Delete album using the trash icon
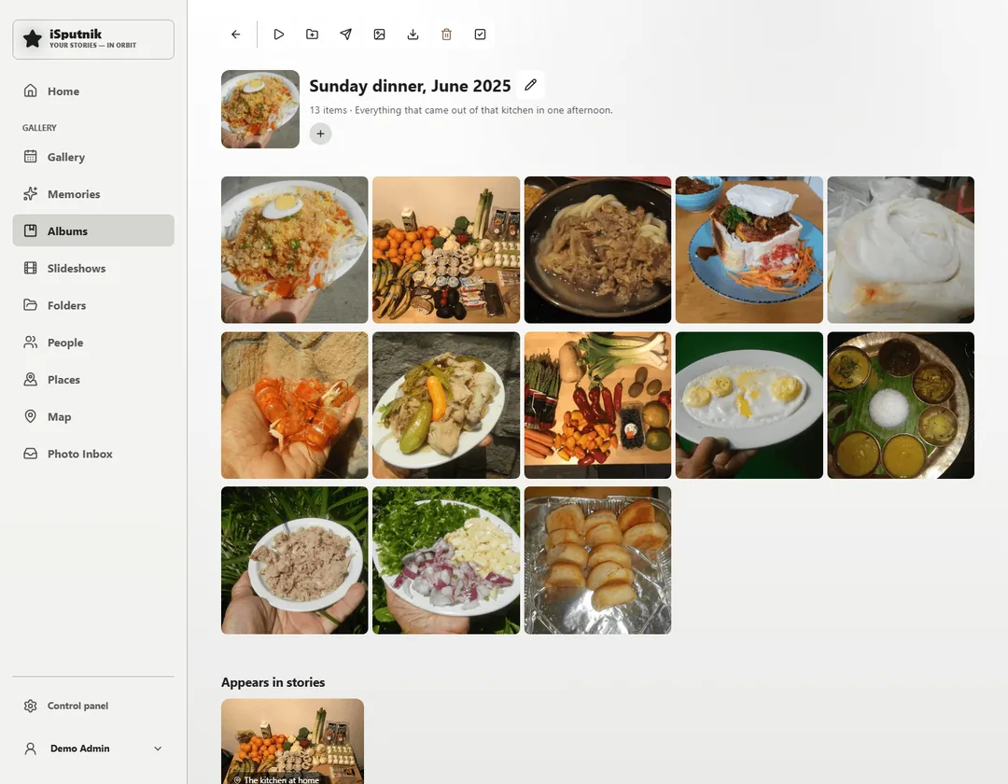Viewport: 1008px width, 784px height. [446, 35]
